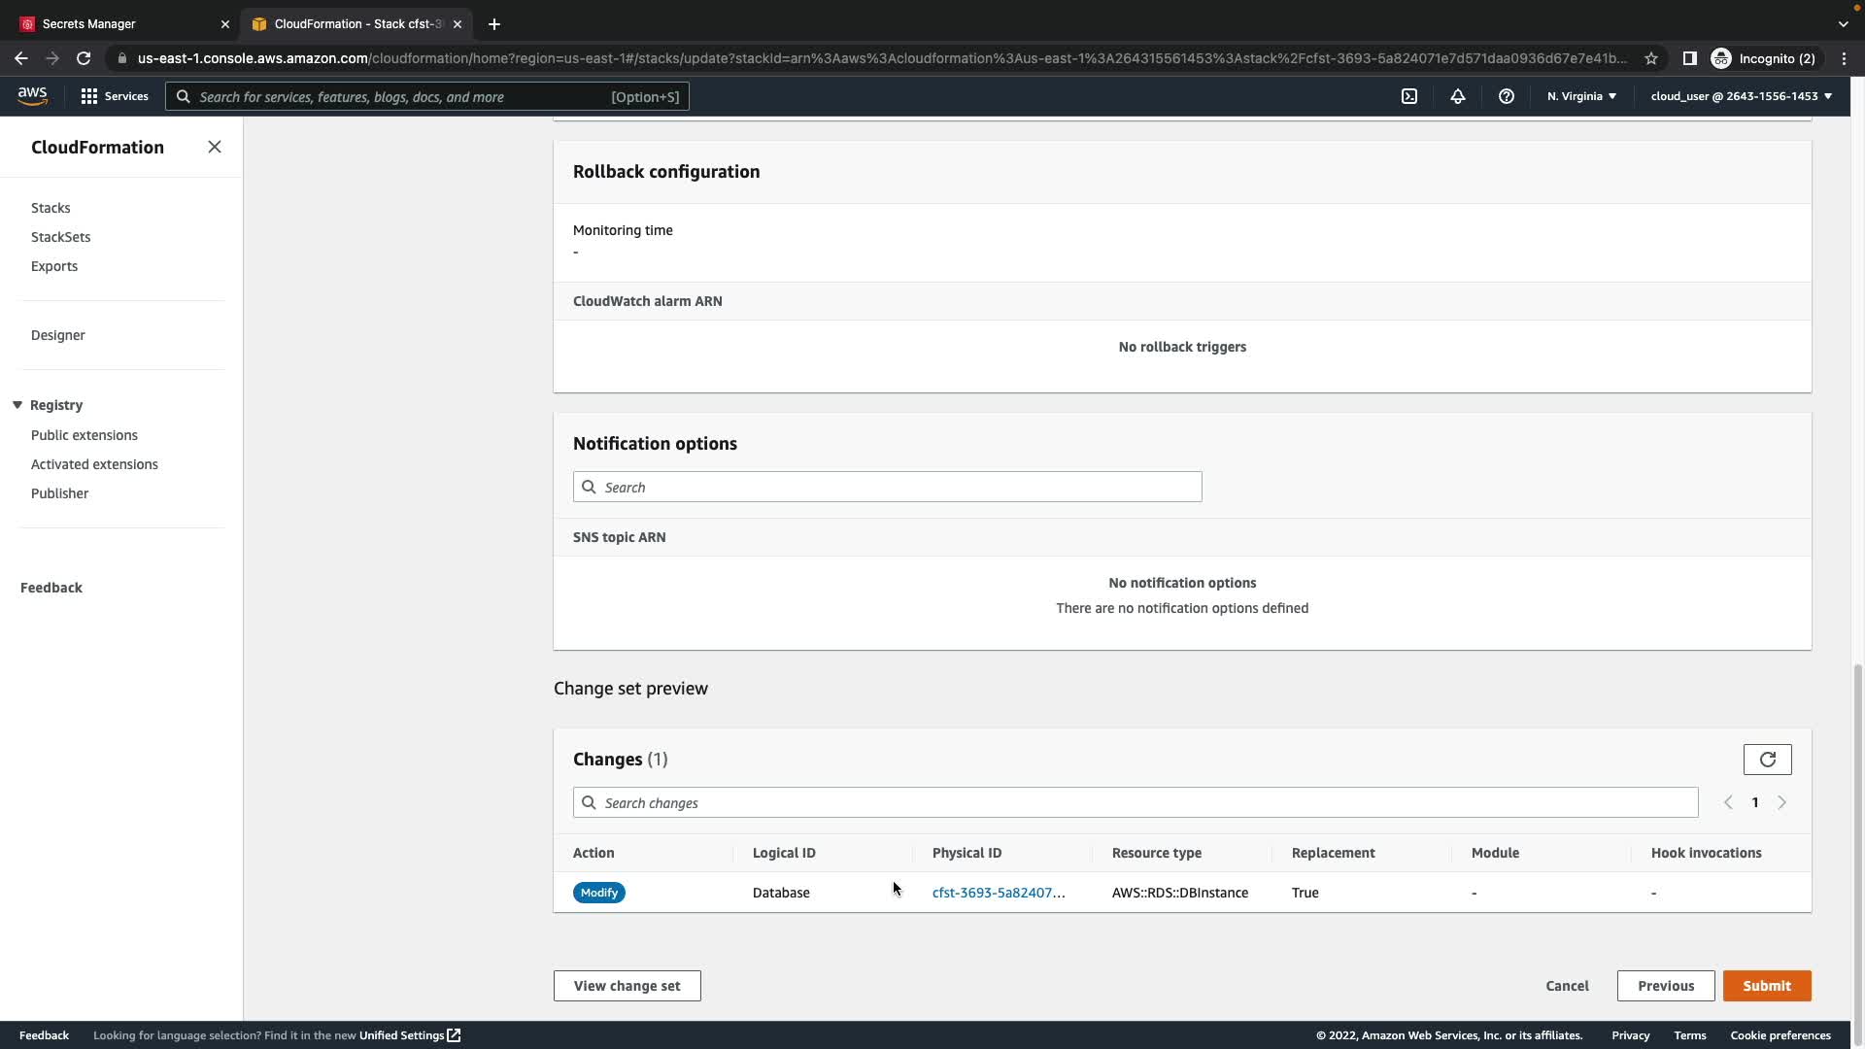Open the N. Virginia region dropdown
The height and width of the screenshot is (1049, 1865).
click(1581, 96)
